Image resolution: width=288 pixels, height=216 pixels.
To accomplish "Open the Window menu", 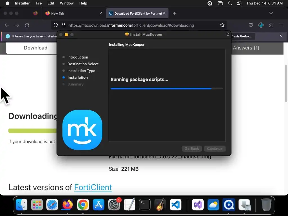I will (67, 3).
